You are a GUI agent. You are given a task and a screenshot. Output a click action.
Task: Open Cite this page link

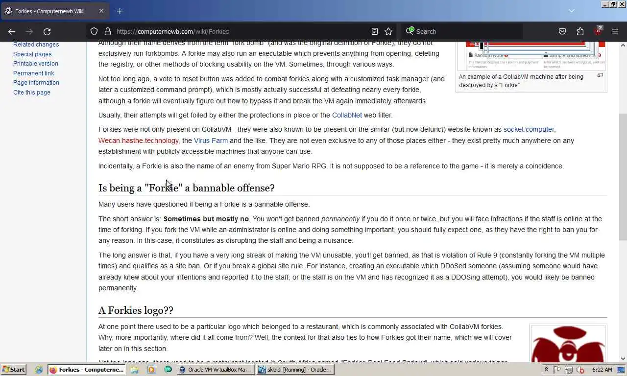coord(32,93)
